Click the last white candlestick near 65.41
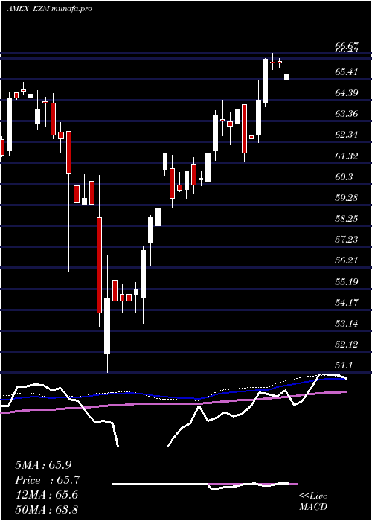Screen dimensions: 372x521 click(x=286, y=77)
